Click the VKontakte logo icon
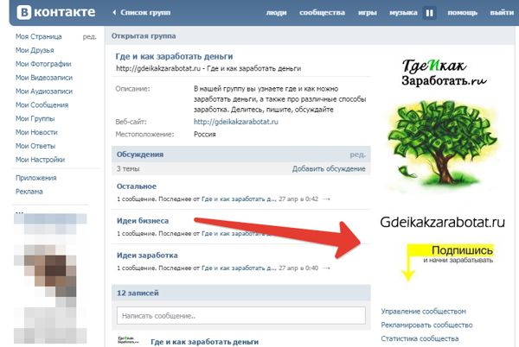The image size is (519, 347). 24,12
